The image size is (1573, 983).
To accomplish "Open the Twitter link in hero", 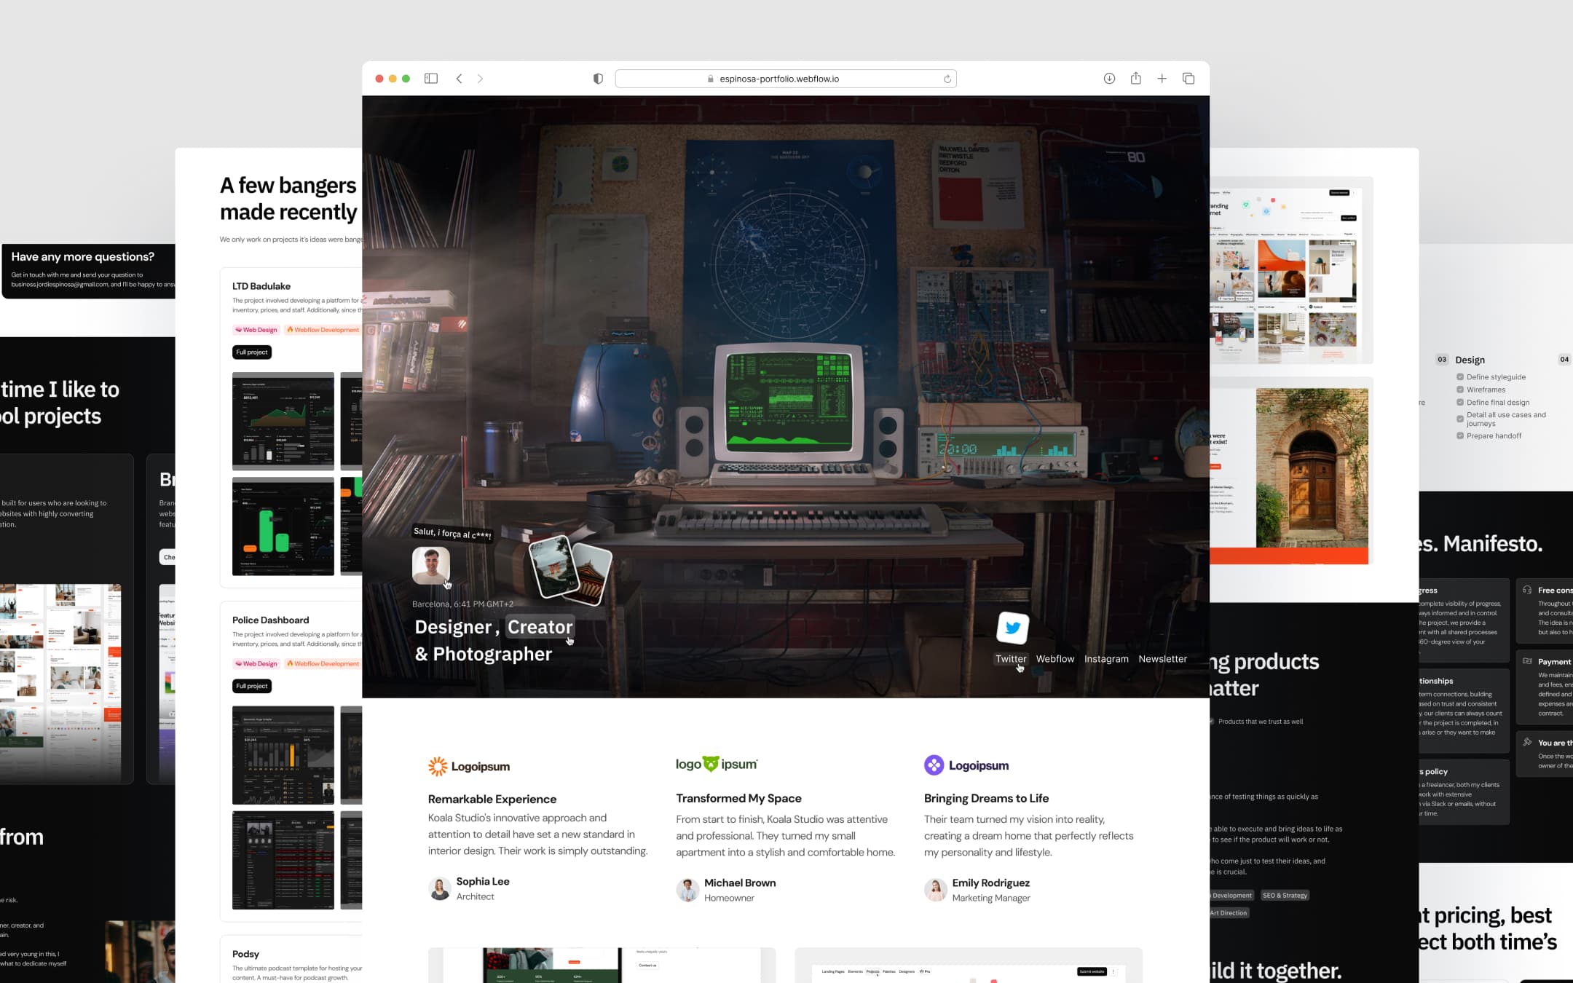I will pos(1011,659).
